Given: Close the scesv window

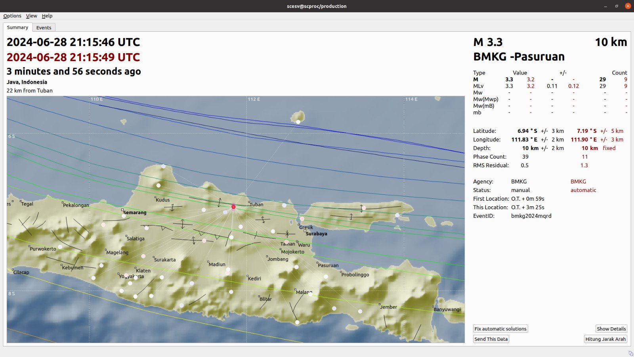Looking at the screenshot, I should click(x=628, y=6).
